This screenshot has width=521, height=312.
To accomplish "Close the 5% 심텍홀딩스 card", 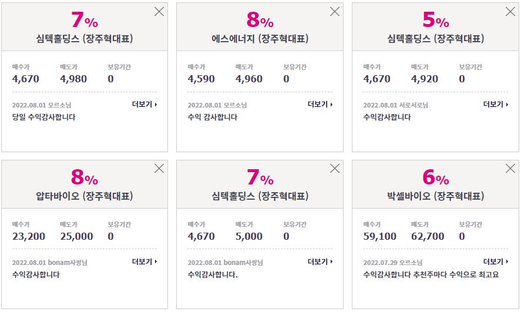I will tap(510, 12).
